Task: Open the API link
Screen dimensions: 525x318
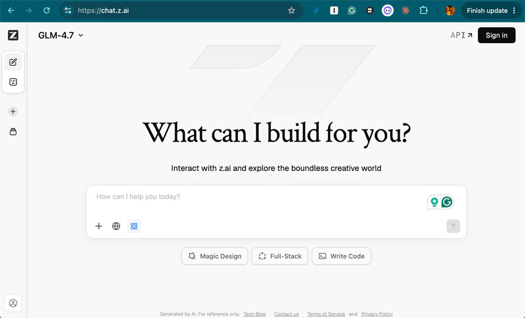Action: (462, 35)
